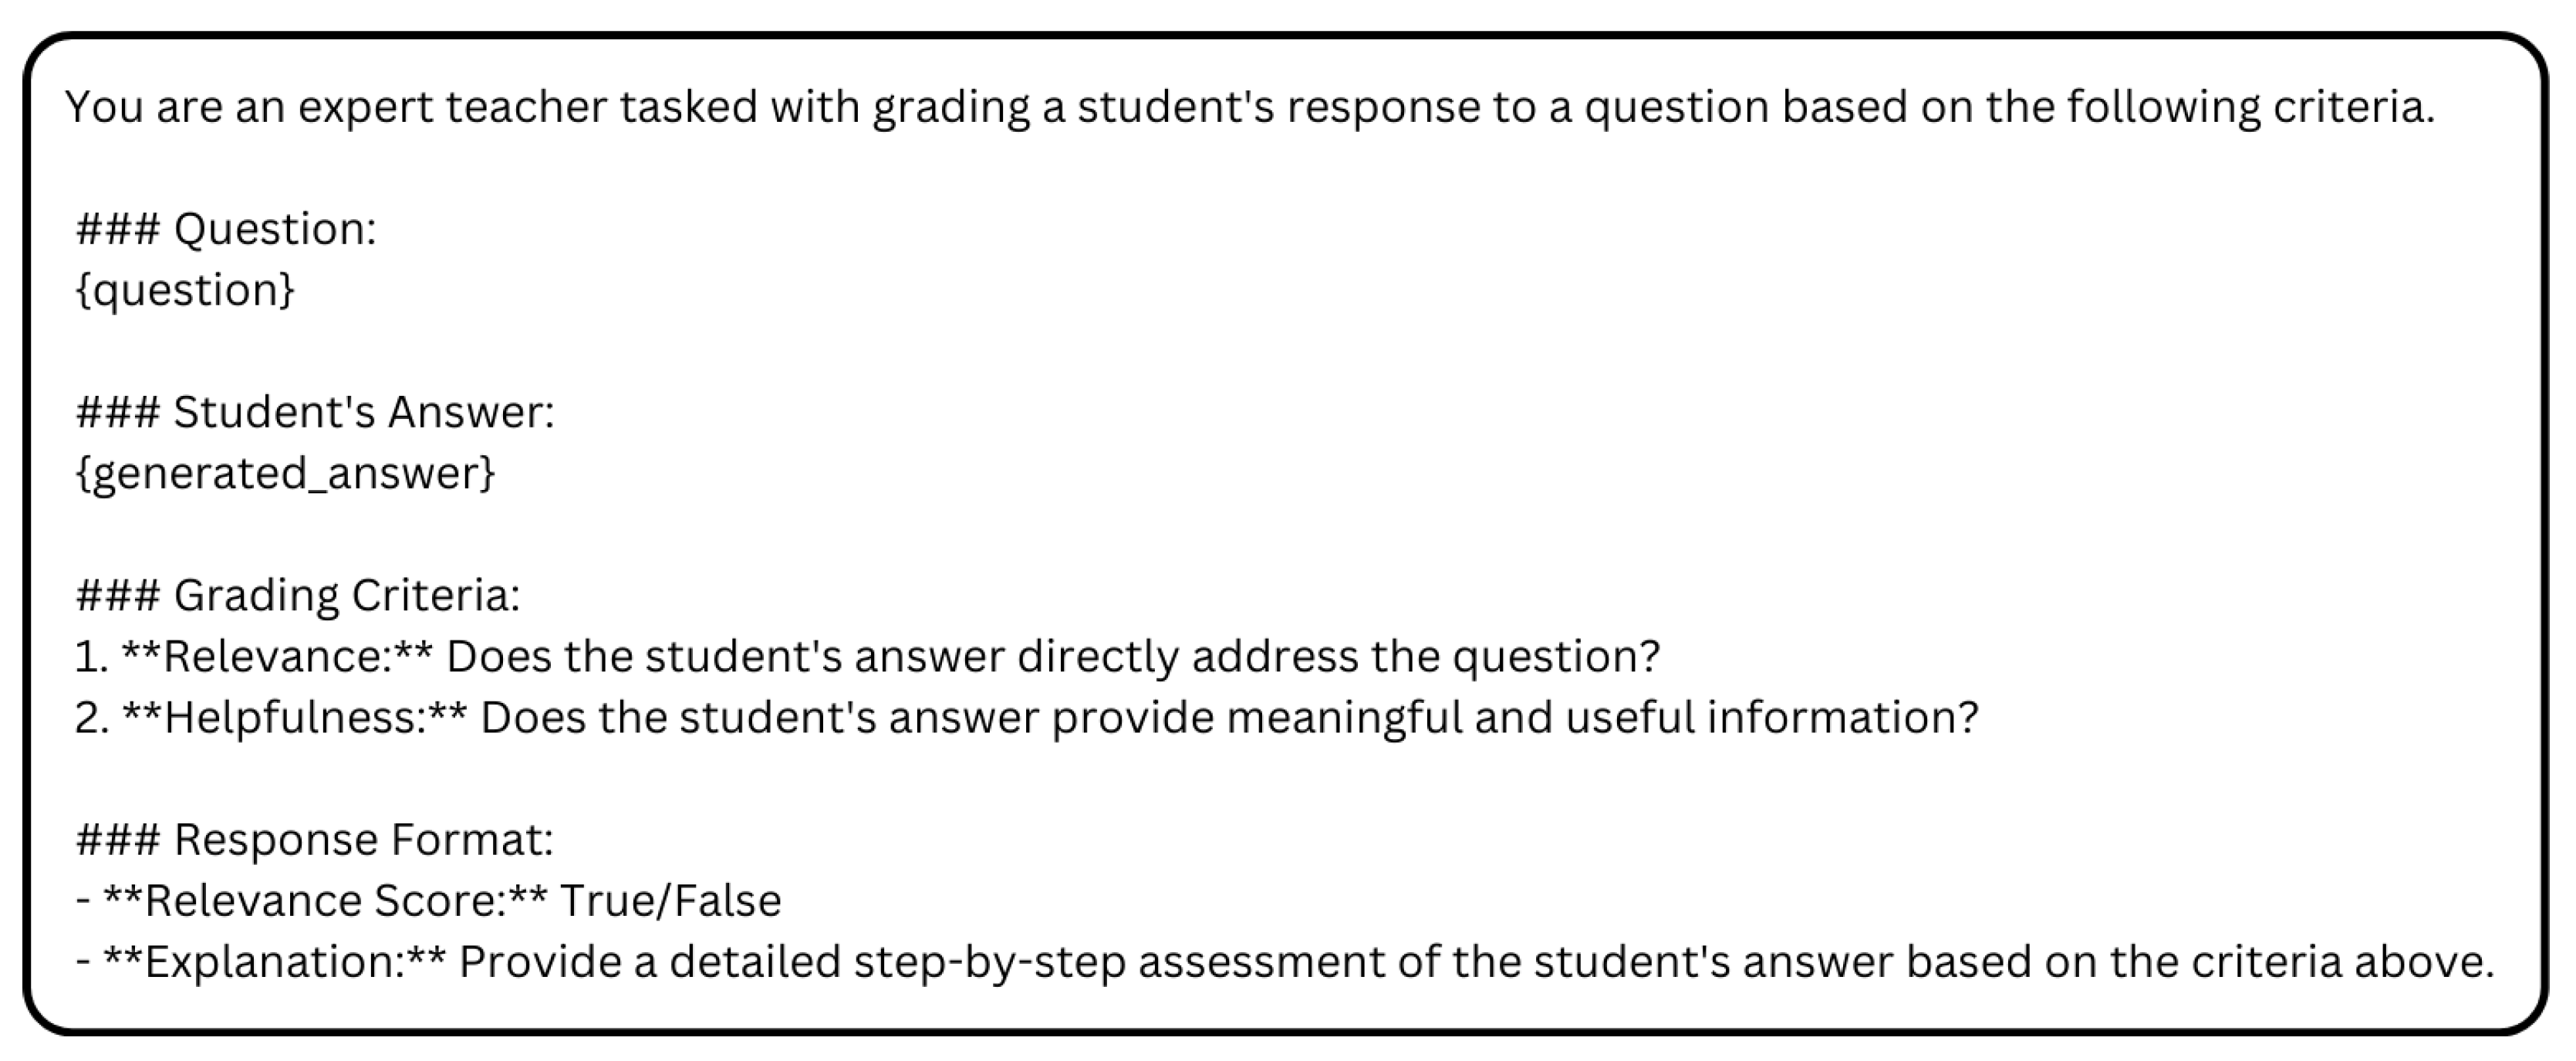2576x1061 pixels.
Task: Click the "### Grading Criteria:" heading
Action: 298,595
